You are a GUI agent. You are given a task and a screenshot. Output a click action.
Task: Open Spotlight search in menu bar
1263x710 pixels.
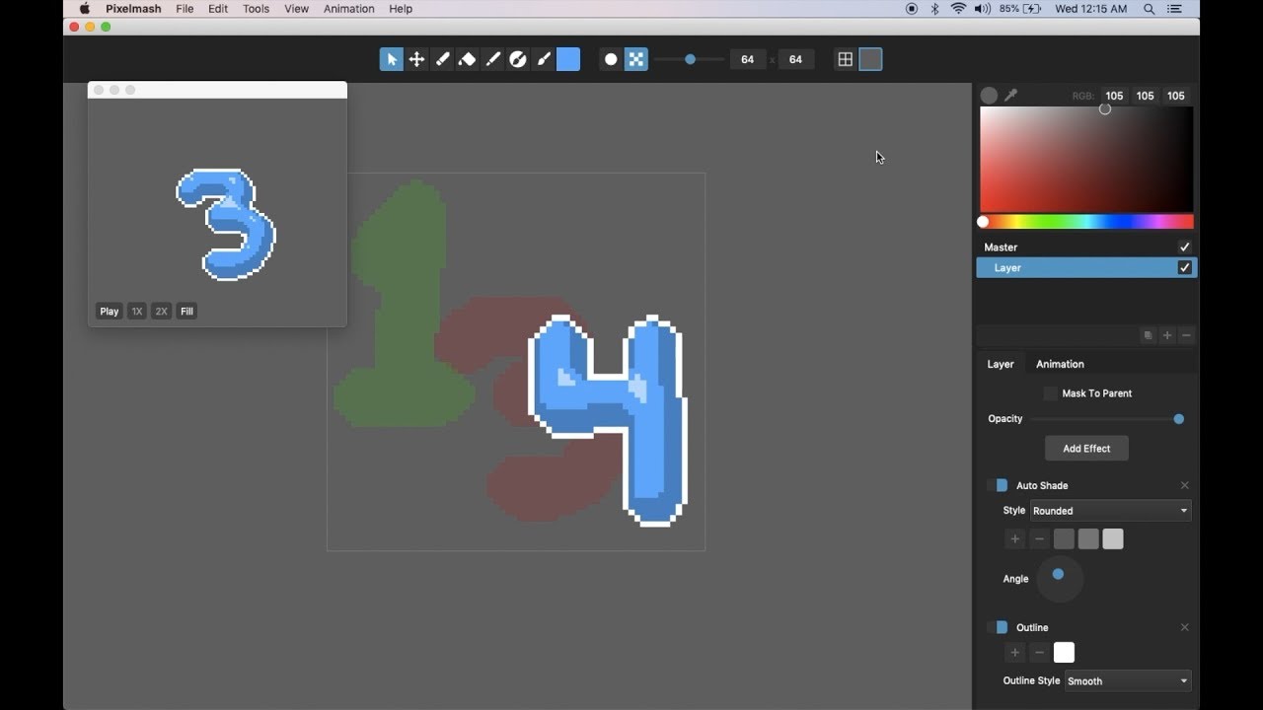click(x=1150, y=9)
